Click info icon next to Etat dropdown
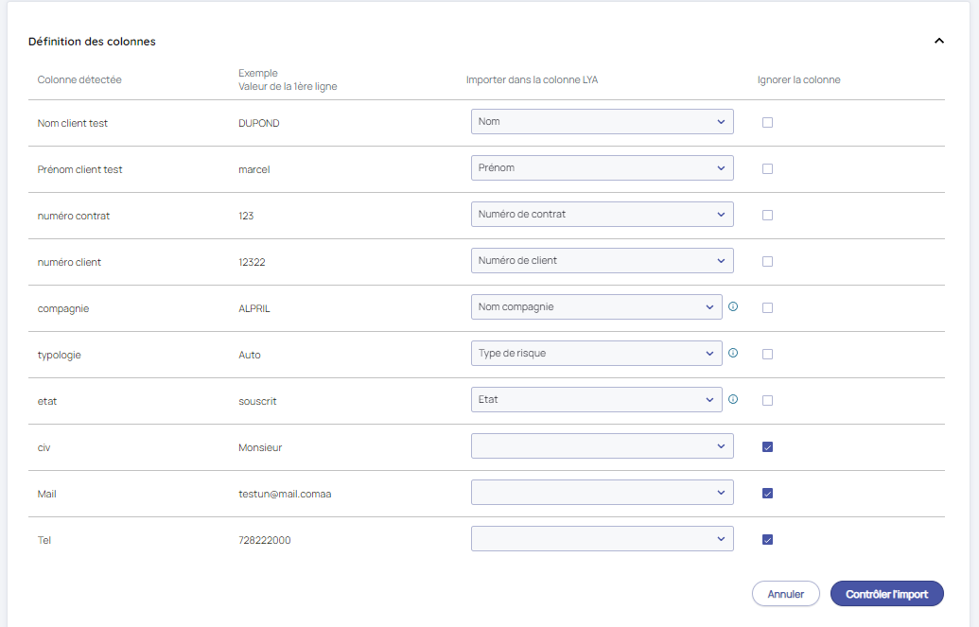Image resolution: width=979 pixels, height=627 pixels. coord(733,399)
